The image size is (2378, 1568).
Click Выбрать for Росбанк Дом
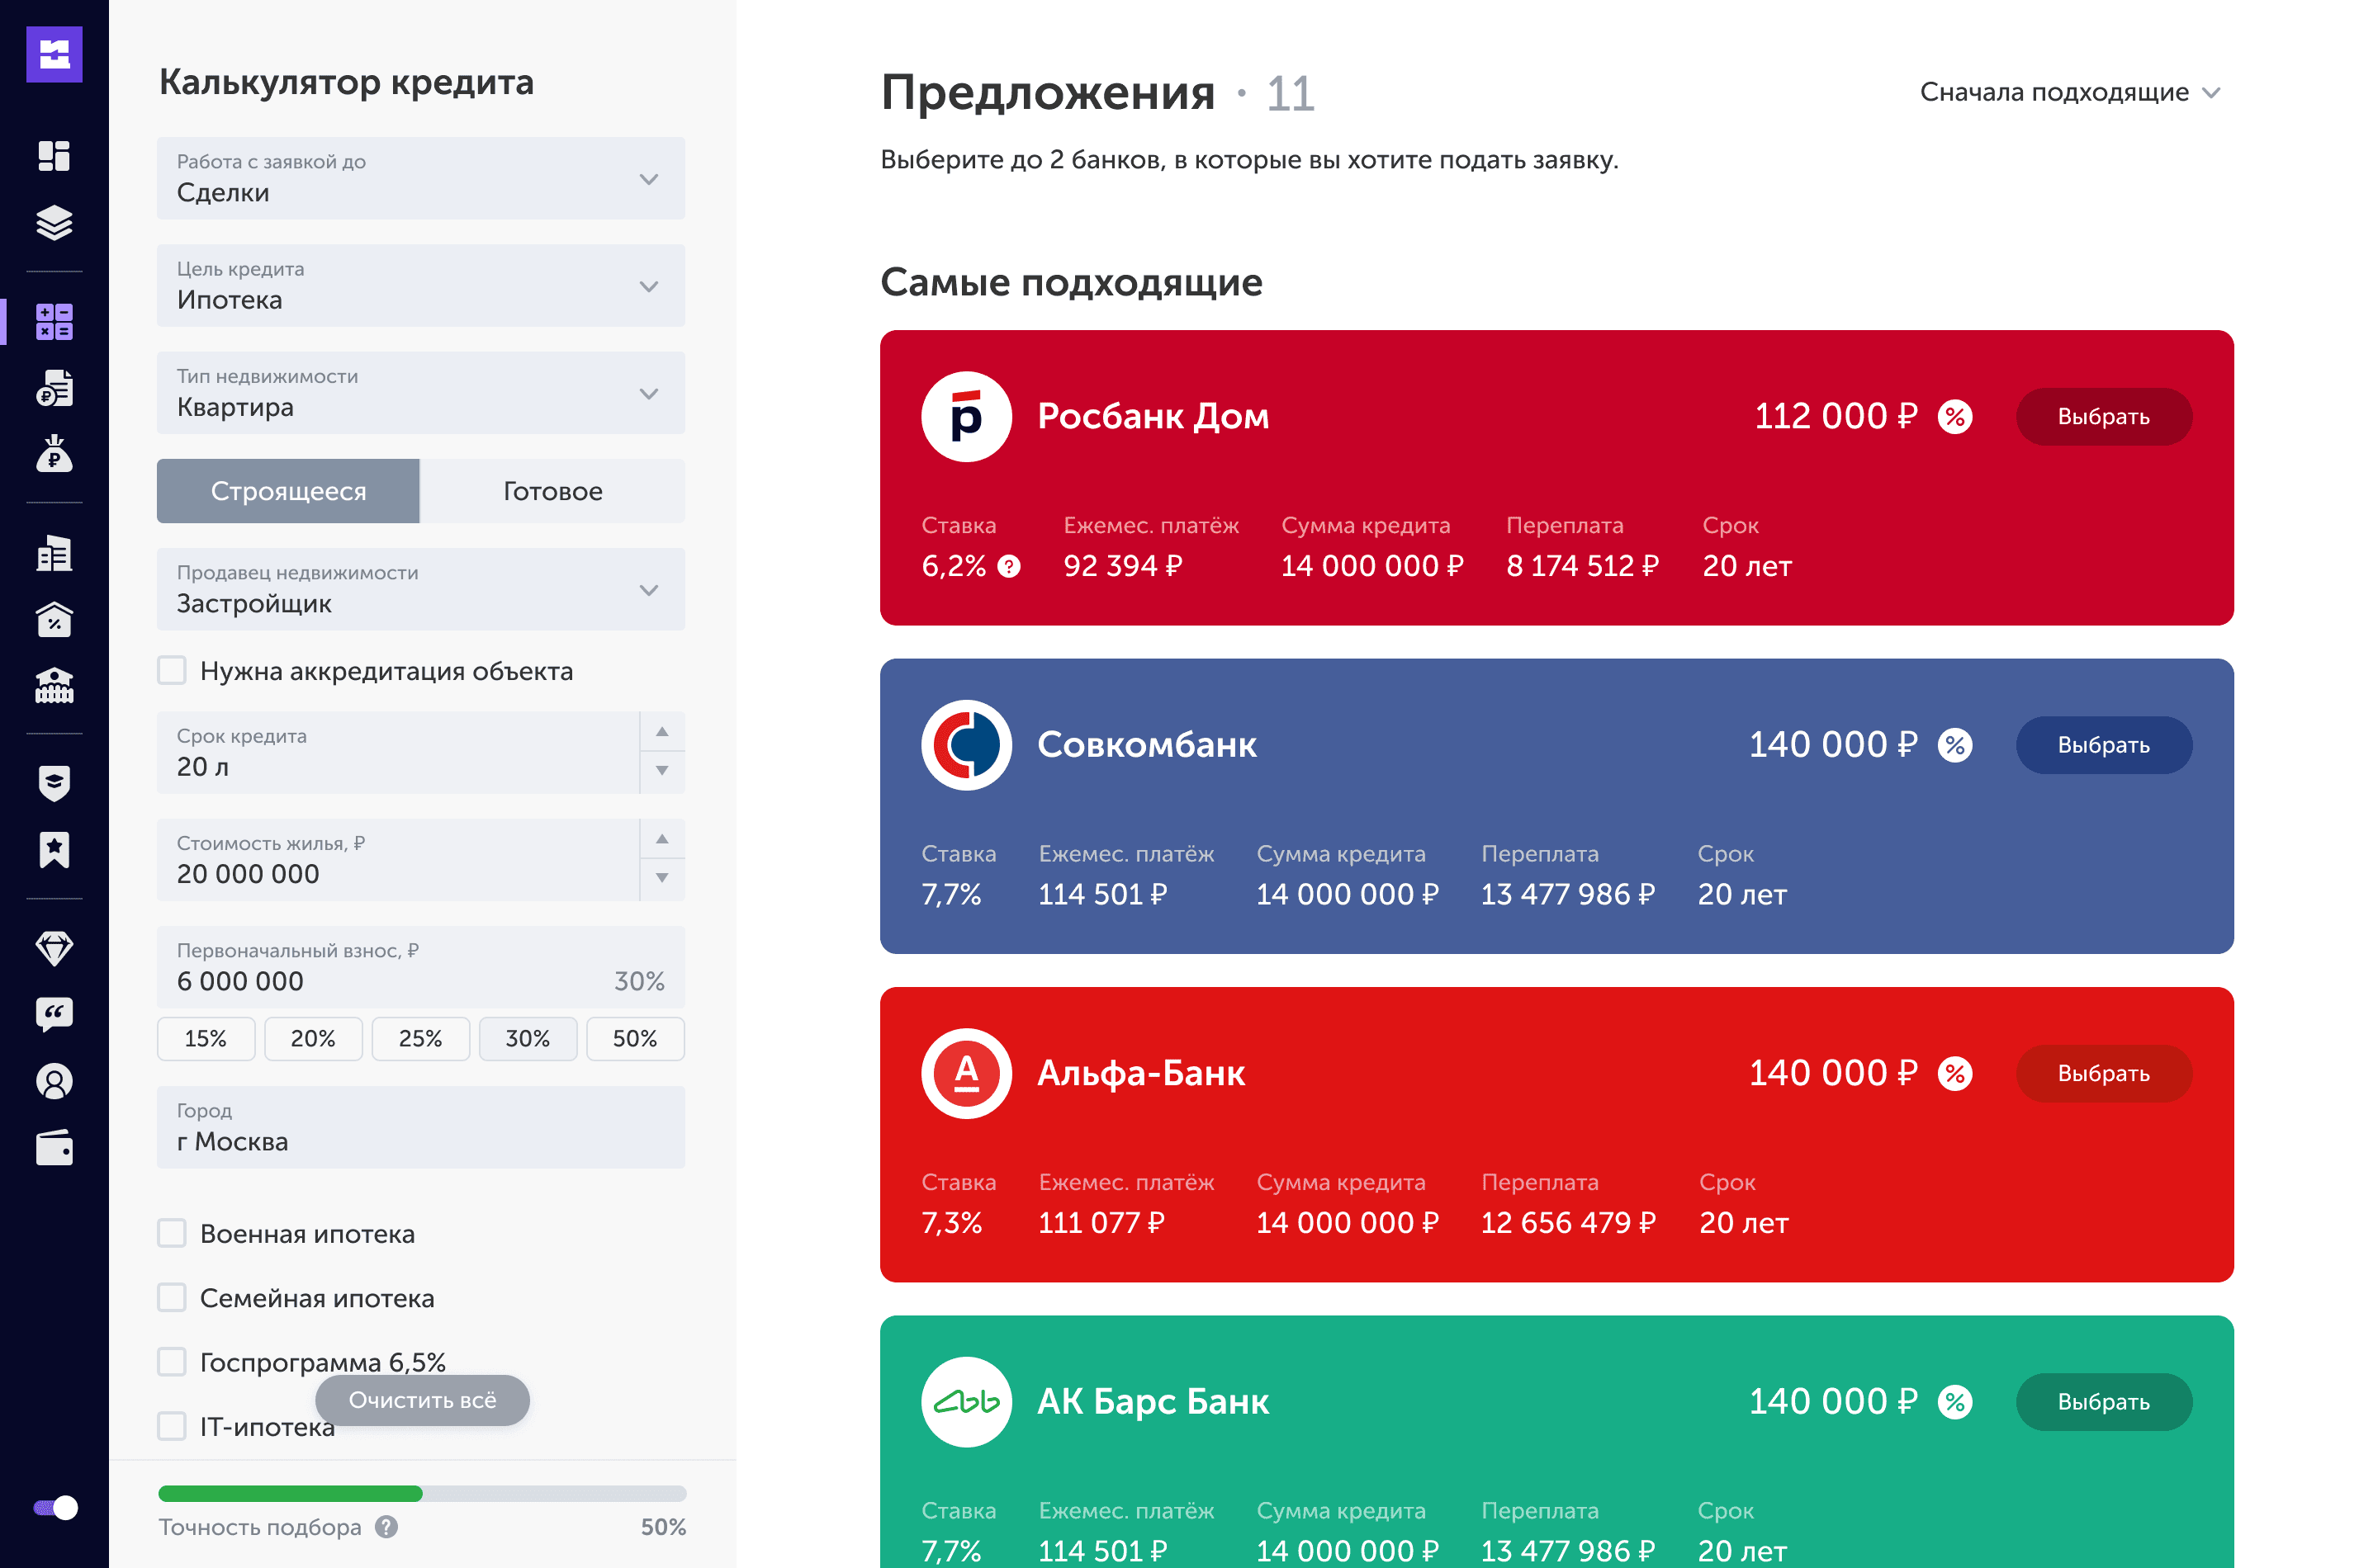2103,416
